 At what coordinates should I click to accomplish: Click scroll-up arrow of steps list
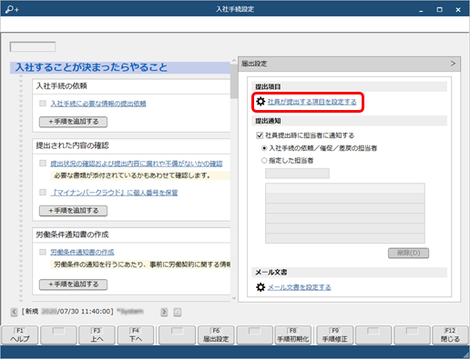click(x=234, y=61)
